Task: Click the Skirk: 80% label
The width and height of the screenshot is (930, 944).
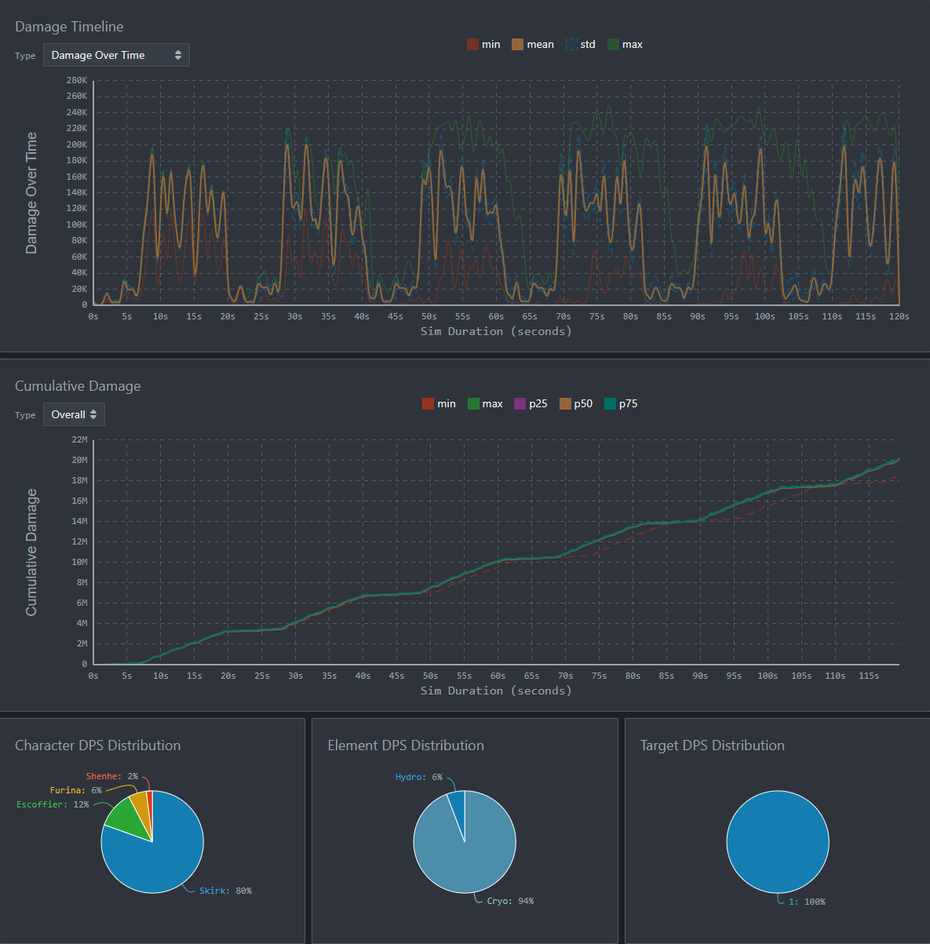Action: tap(225, 891)
